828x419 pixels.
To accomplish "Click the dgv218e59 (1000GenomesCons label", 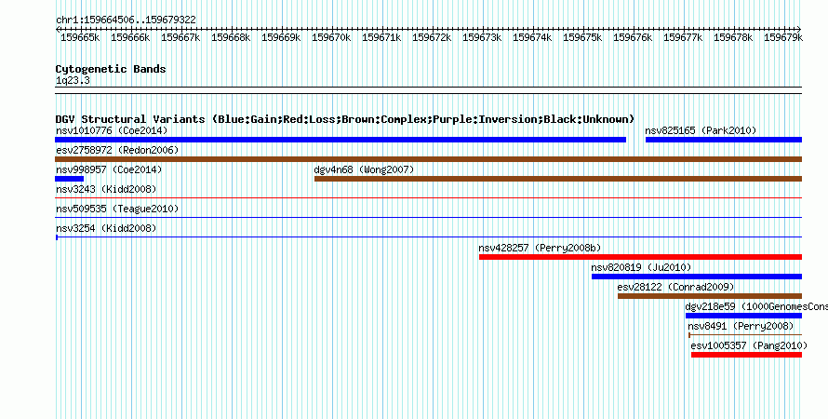I will [x=756, y=306].
